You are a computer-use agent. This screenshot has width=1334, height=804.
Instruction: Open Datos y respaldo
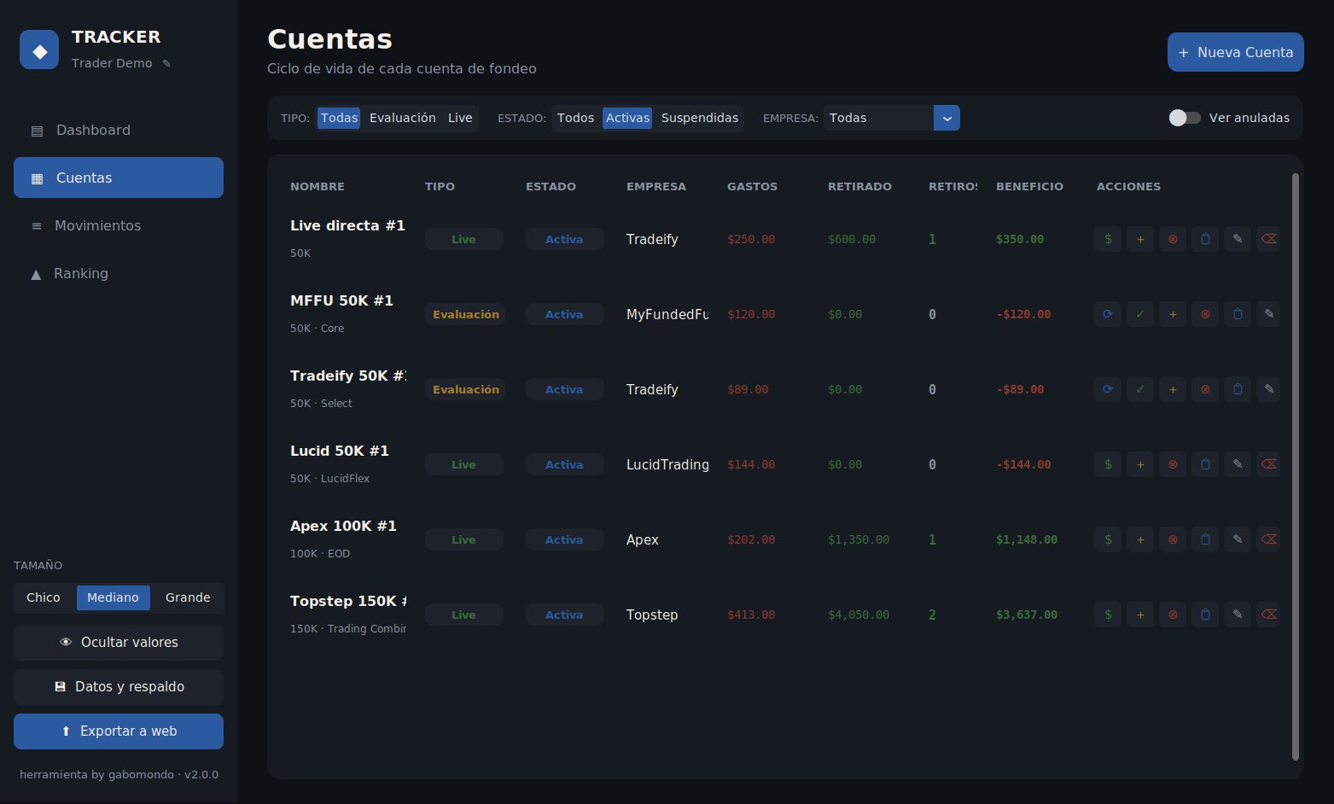coord(119,687)
